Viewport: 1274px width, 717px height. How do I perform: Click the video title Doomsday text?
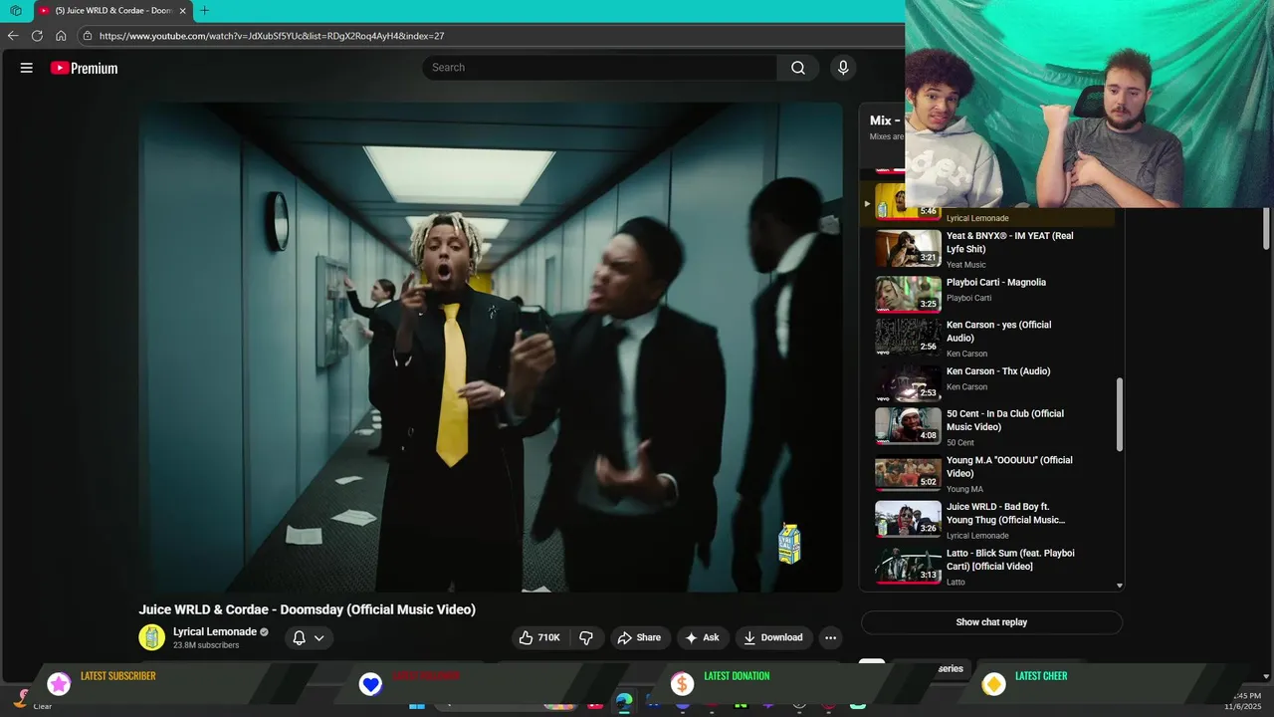[x=307, y=609]
